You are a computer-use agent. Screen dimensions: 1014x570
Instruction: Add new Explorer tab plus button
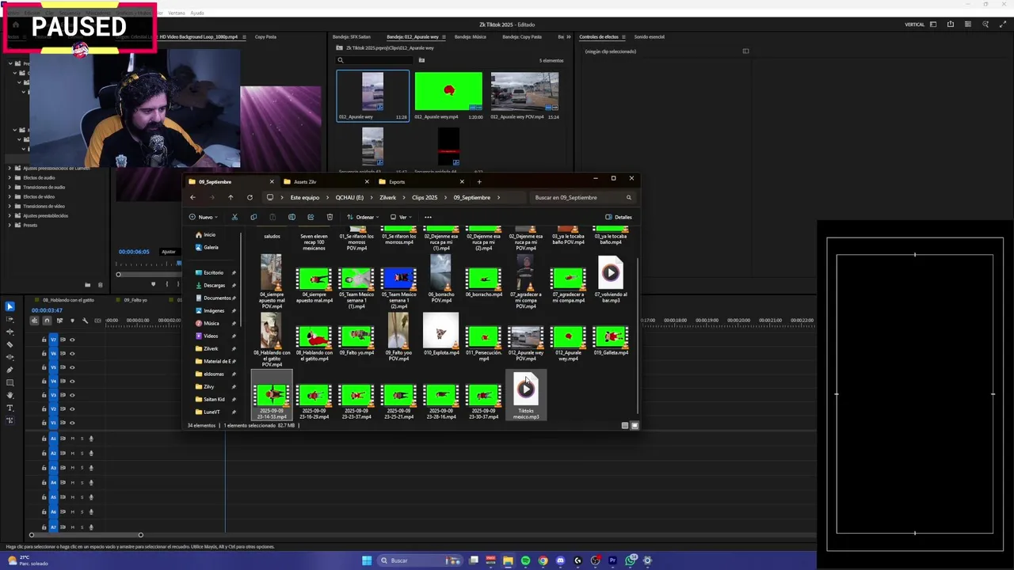(478, 182)
